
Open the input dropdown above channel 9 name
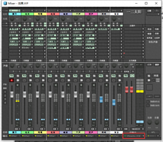(121, 10)
